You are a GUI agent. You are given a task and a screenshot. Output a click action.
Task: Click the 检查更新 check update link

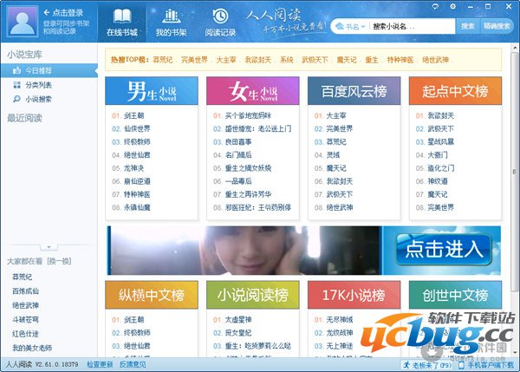[100, 365]
